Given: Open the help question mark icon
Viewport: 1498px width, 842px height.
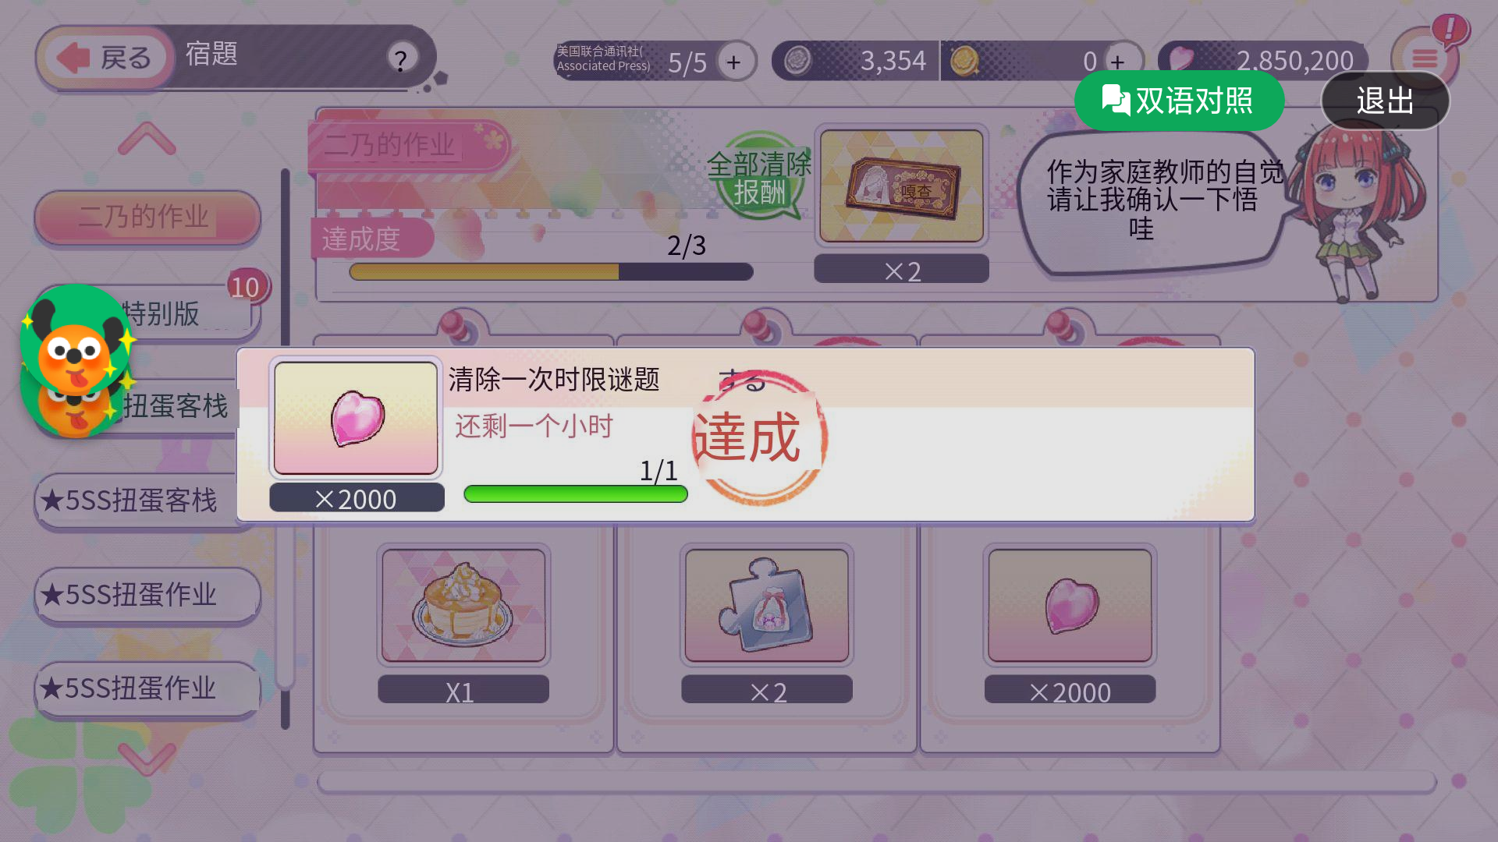Looking at the screenshot, I should click(401, 59).
